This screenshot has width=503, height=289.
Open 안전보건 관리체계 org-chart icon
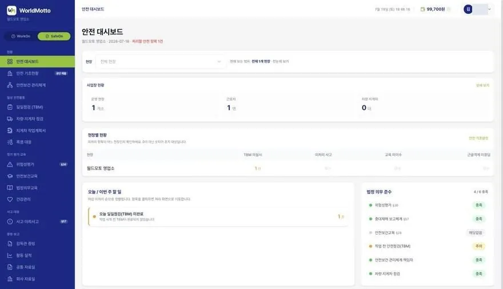(x=10, y=85)
